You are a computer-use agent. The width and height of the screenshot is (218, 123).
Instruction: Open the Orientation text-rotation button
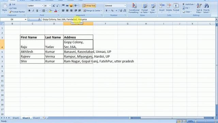point(76,6)
